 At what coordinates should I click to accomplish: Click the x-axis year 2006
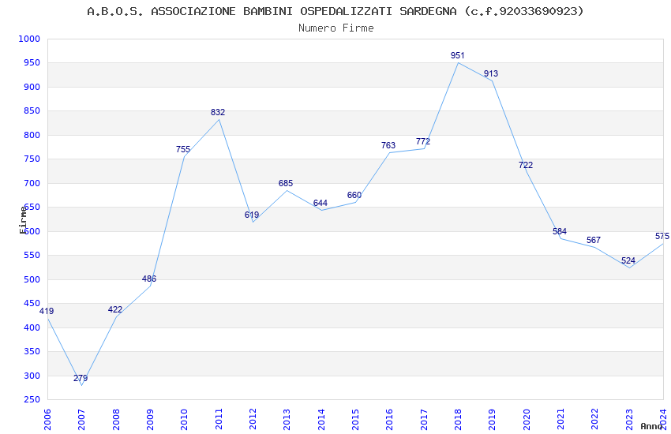pyautogui.click(x=47, y=420)
